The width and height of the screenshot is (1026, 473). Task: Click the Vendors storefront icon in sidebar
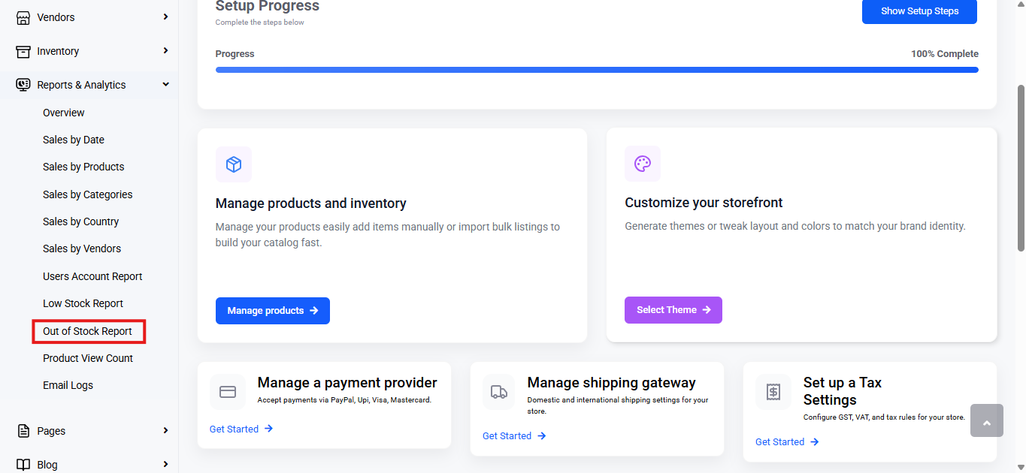click(x=23, y=17)
